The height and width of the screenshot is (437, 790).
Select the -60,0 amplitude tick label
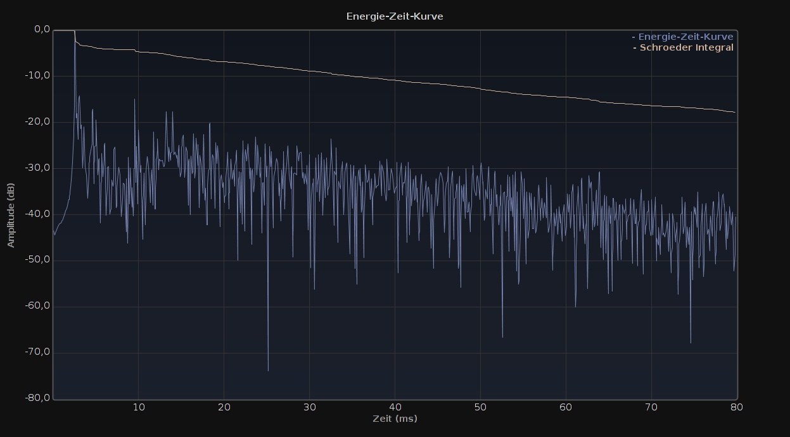[39, 306]
